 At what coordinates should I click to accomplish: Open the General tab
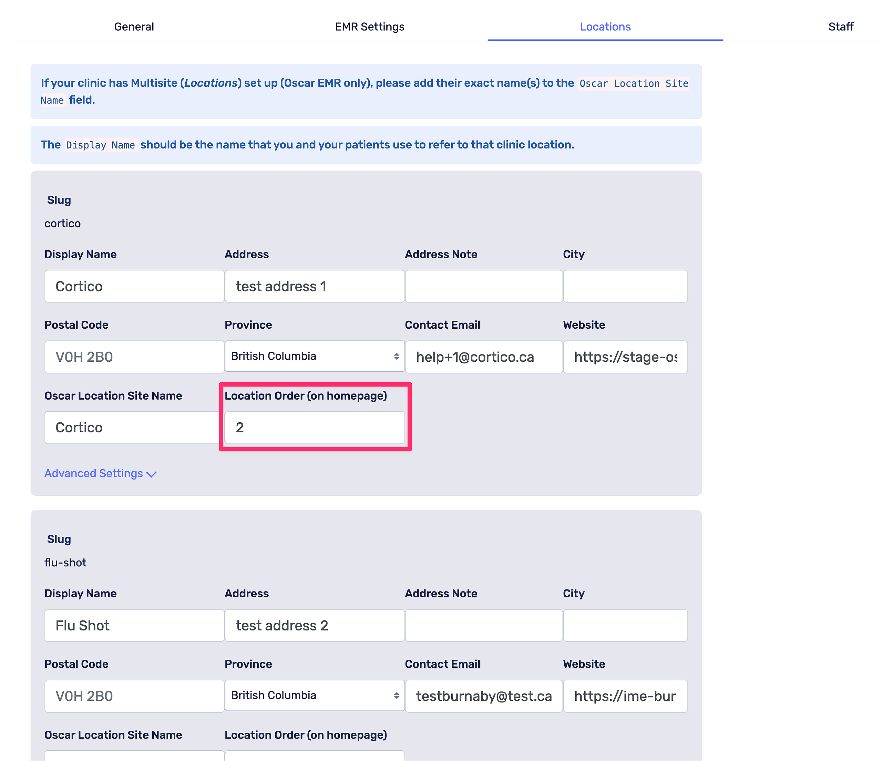coord(134,27)
